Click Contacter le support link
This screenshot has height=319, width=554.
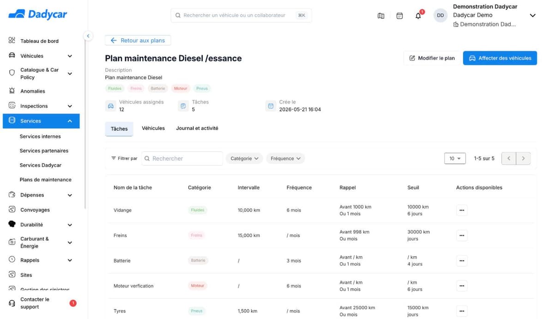click(35, 303)
